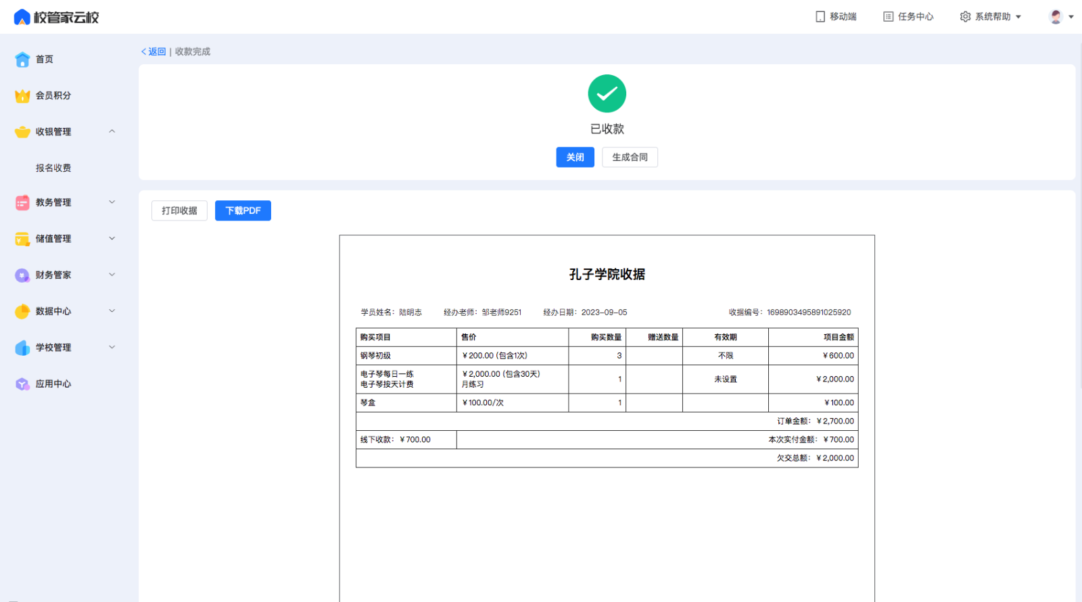Click the blue 关闭 button
1082x602 pixels.
pyautogui.click(x=575, y=157)
